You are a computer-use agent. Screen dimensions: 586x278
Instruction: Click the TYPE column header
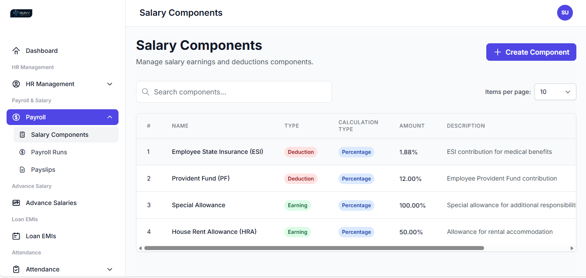tap(292, 126)
